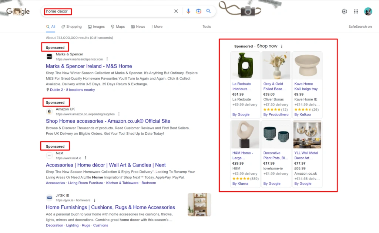Open the Shop Homes accessories Amazon link

coord(108,121)
